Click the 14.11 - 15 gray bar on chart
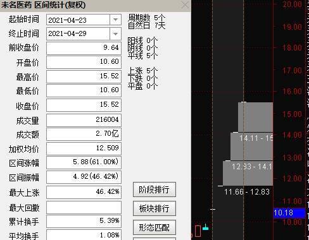The height and width of the screenshot is (240, 309). click(251, 147)
